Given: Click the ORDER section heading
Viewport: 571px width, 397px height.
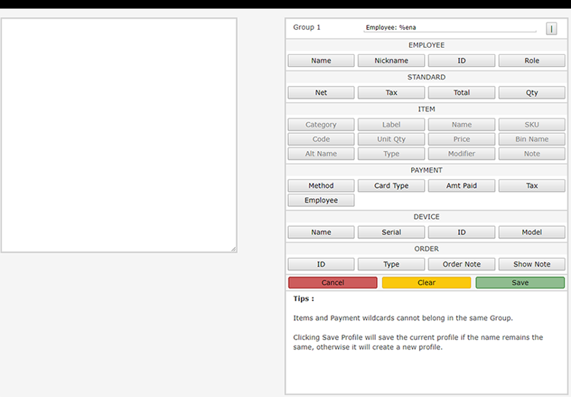Looking at the screenshot, I should pos(426,249).
